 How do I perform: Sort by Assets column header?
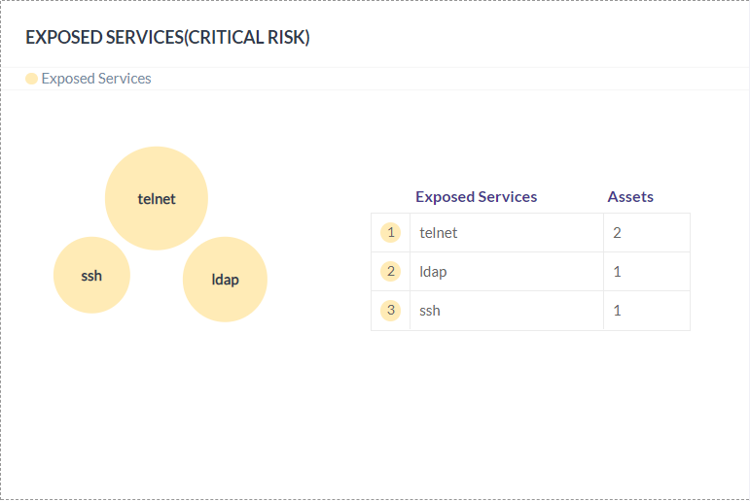(630, 197)
